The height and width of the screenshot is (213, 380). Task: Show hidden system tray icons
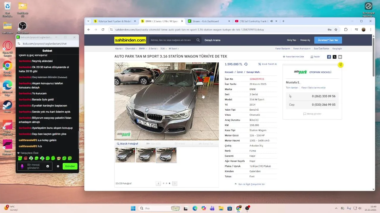[x=336, y=208]
